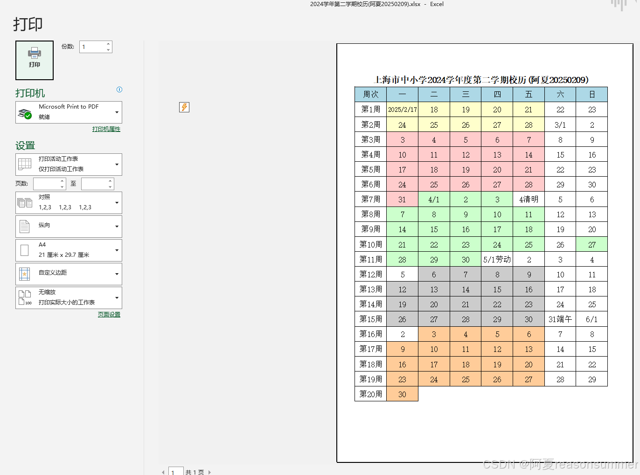The width and height of the screenshot is (640, 475).
Task: Increase the starting page number spinner
Action: click(63, 181)
